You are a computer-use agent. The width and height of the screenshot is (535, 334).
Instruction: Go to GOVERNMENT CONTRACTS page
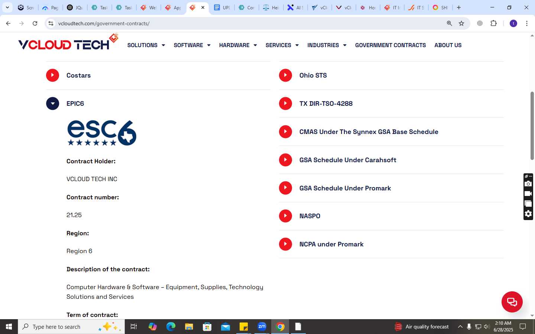(390, 45)
